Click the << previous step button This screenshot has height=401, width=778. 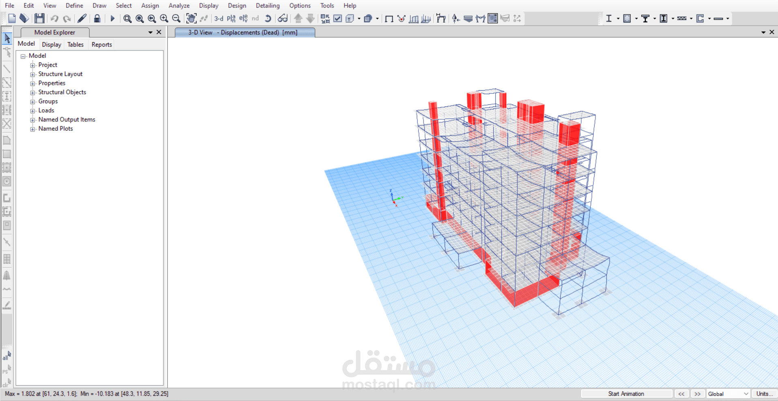(x=681, y=394)
